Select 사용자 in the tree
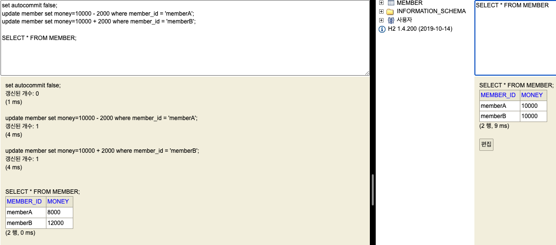The image size is (556, 245). tap(404, 20)
